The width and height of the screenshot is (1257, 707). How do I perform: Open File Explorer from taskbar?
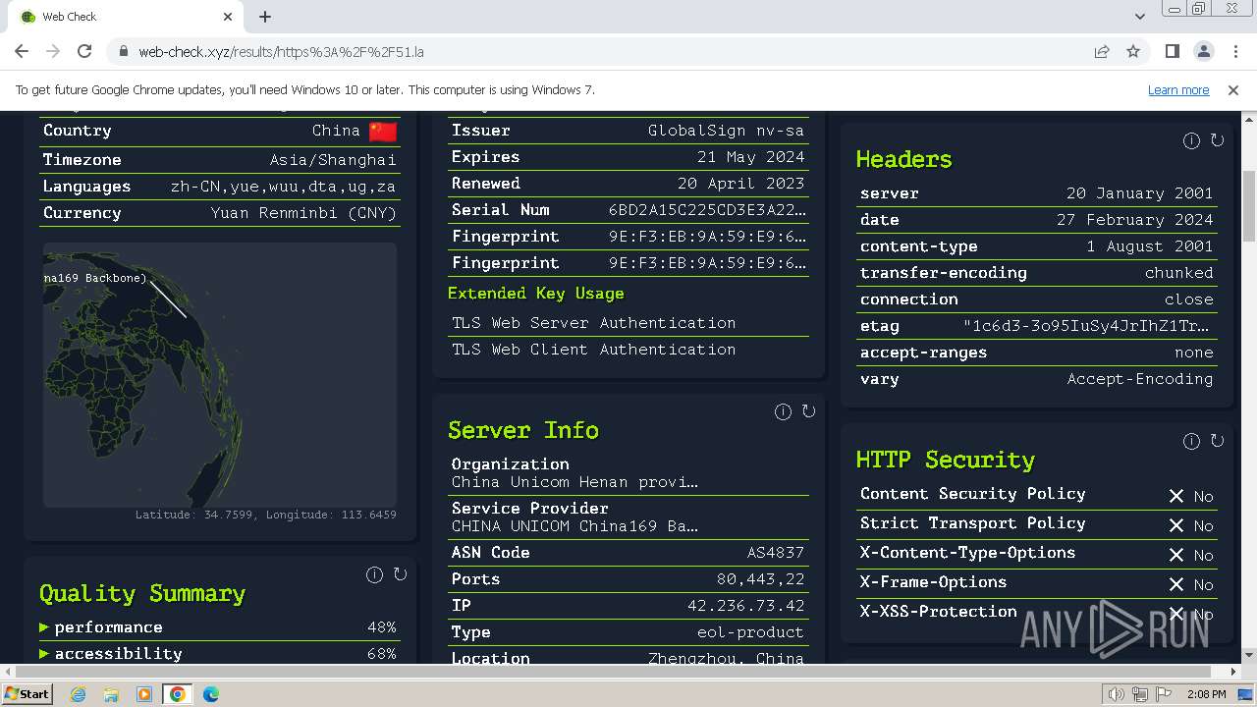click(111, 694)
